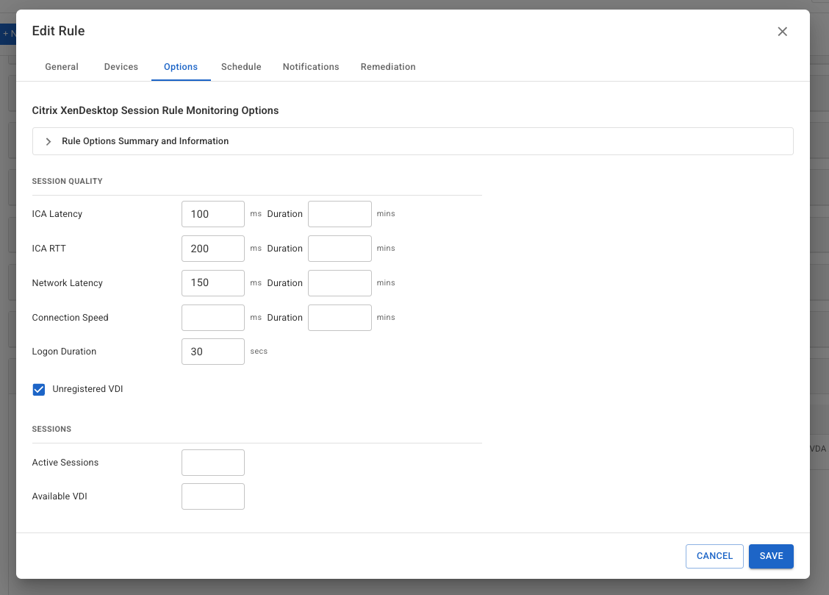Image resolution: width=829 pixels, height=595 pixels.
Task: Click the ICA Latency Duration field
Action: pos(340,214)
